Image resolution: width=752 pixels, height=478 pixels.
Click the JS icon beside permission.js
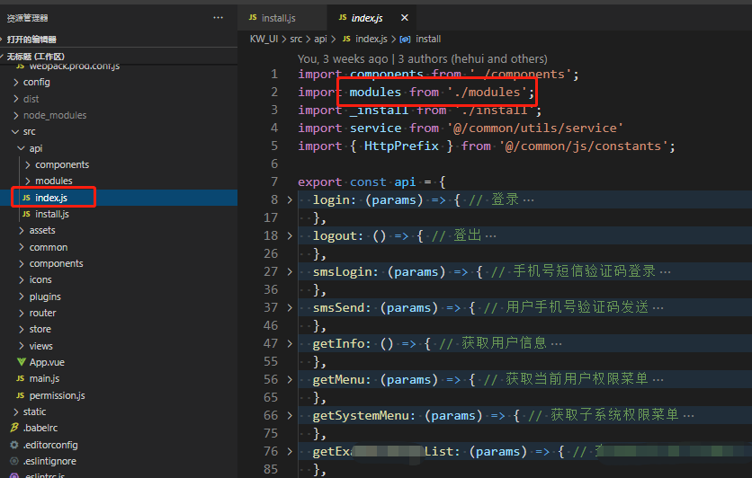(21, 395)
